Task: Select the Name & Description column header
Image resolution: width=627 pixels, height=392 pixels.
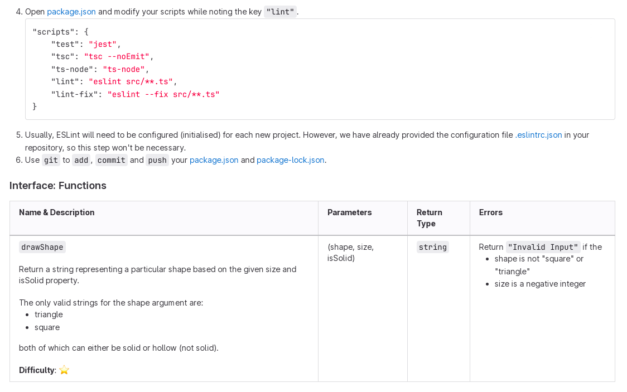Action: point(56,212)
